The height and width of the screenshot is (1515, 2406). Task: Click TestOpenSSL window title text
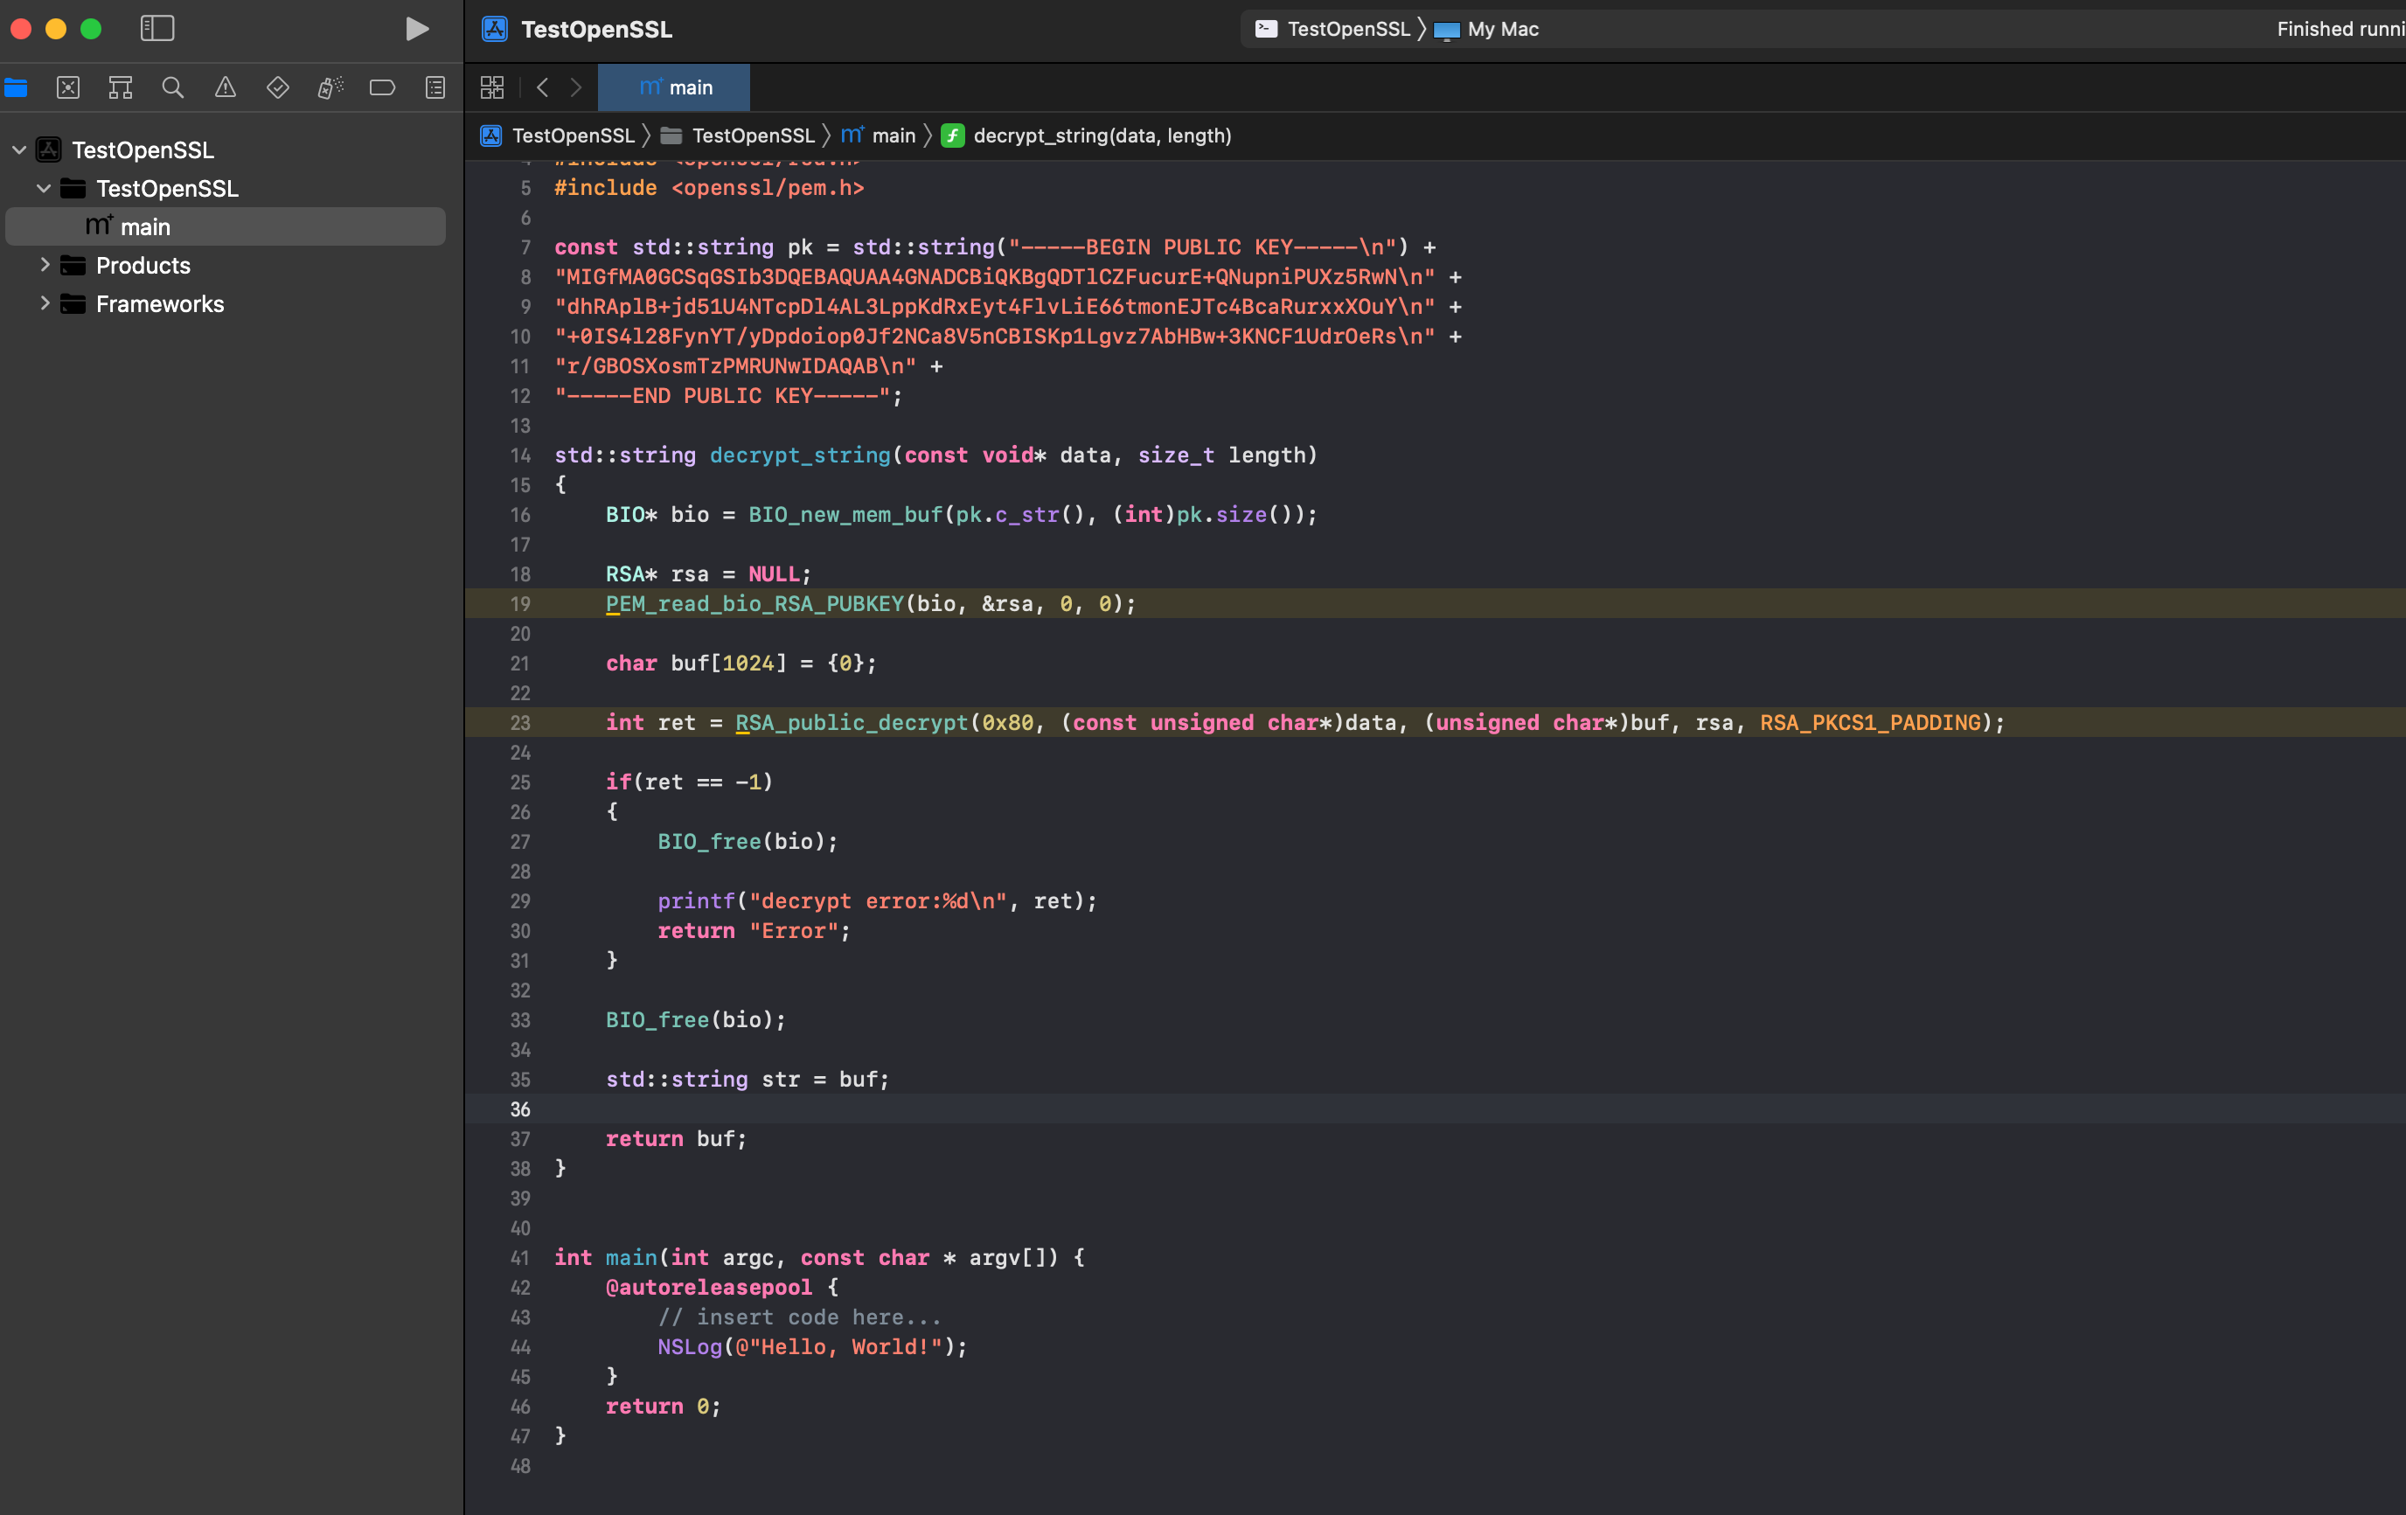(x=596, y=29)
